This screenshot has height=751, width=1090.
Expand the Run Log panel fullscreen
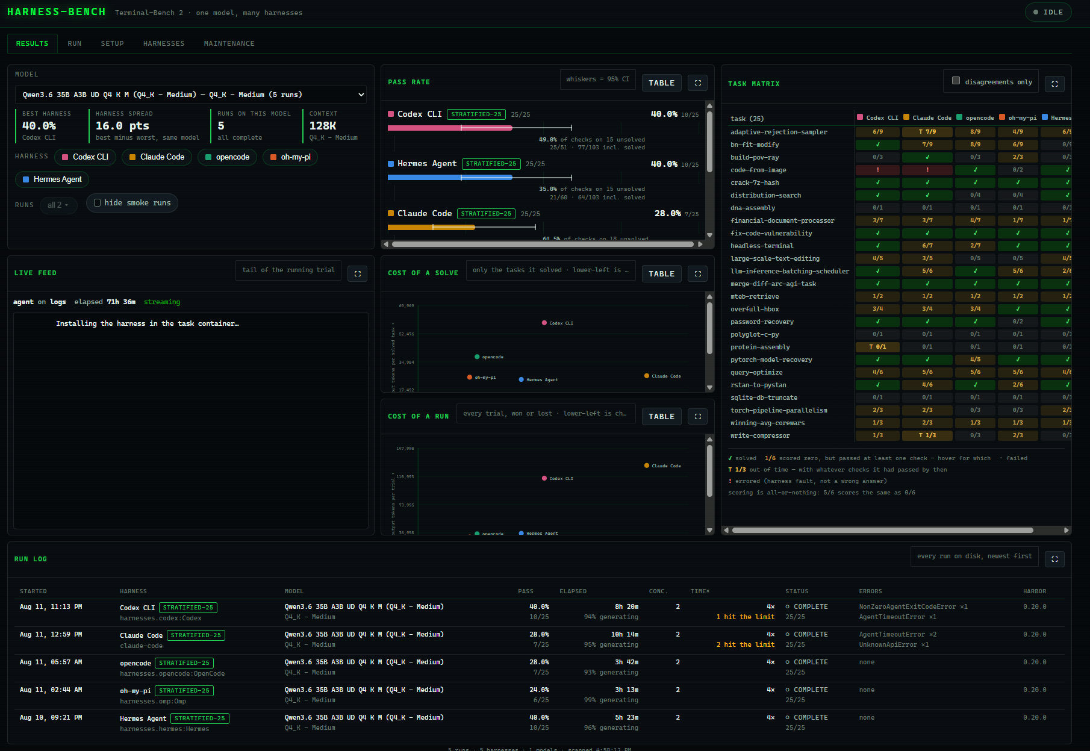(1054, 559)
